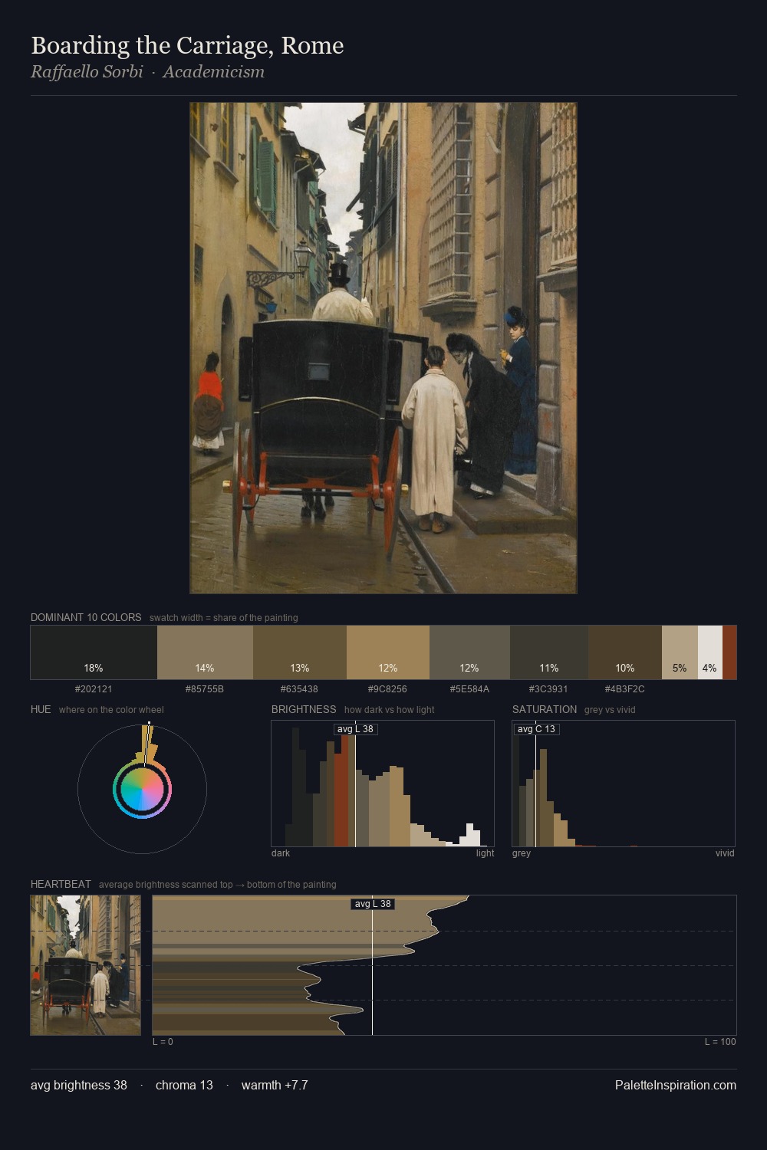Click the hex code '#85755B' label
Viewport: 767px width, 1150px height.
tap(205, 689)
